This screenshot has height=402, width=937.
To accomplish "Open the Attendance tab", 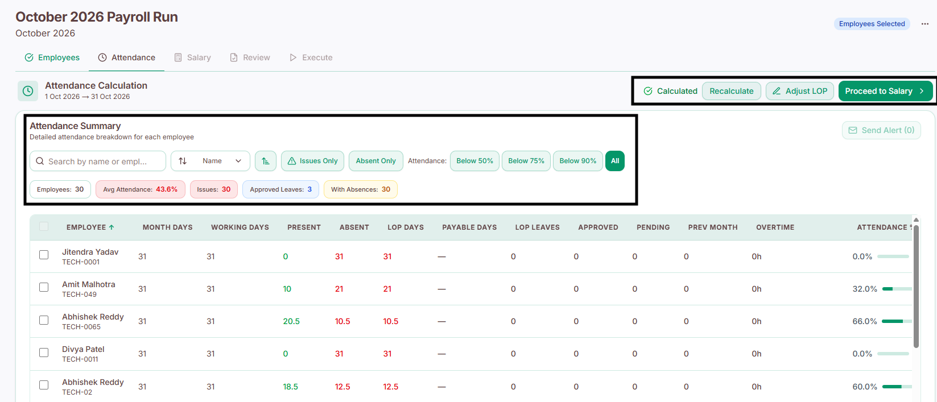I will pos(126,57).
